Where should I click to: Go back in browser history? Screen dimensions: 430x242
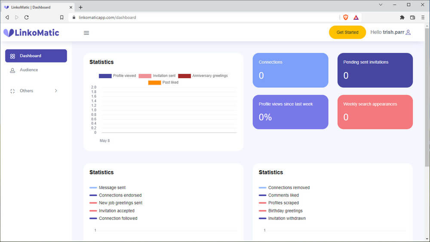(7, 18)
